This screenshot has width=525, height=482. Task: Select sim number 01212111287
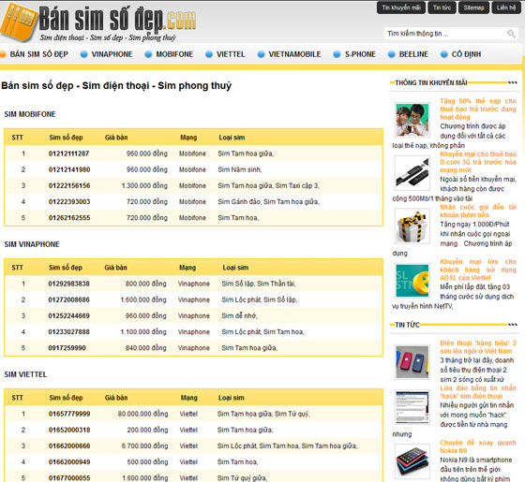[69, 153]
